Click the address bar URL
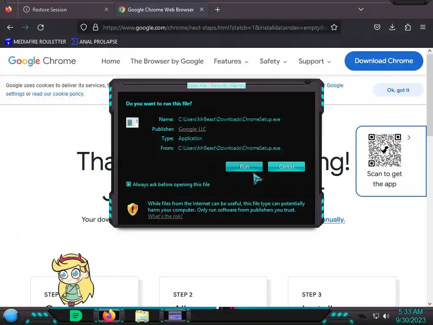The width and height of the screenshot is (433, 325). pos(214,28)
